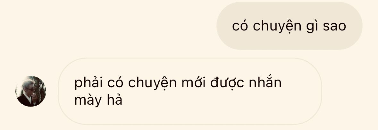Screen dimensions: 378x130
Task: Click "mày hả" on the second line
Action: (98, 100)
